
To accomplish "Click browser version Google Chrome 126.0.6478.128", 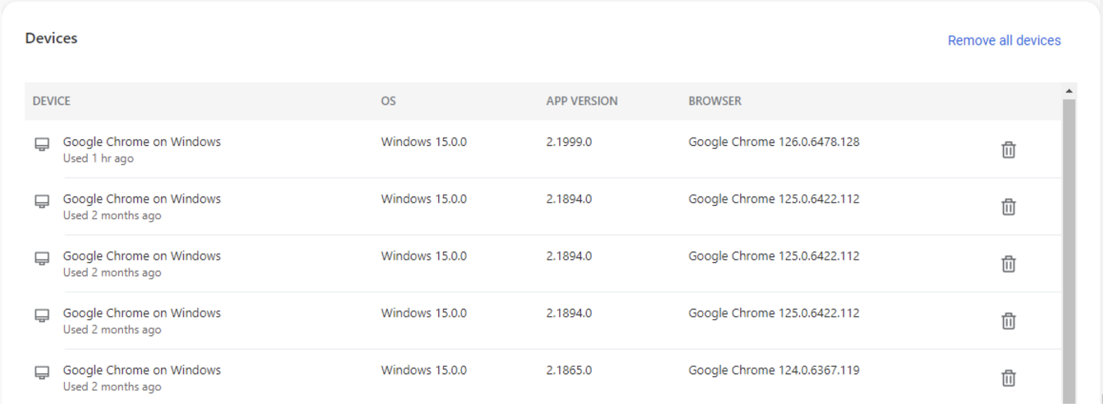I will pyautogui.click(x=773, y=142).
